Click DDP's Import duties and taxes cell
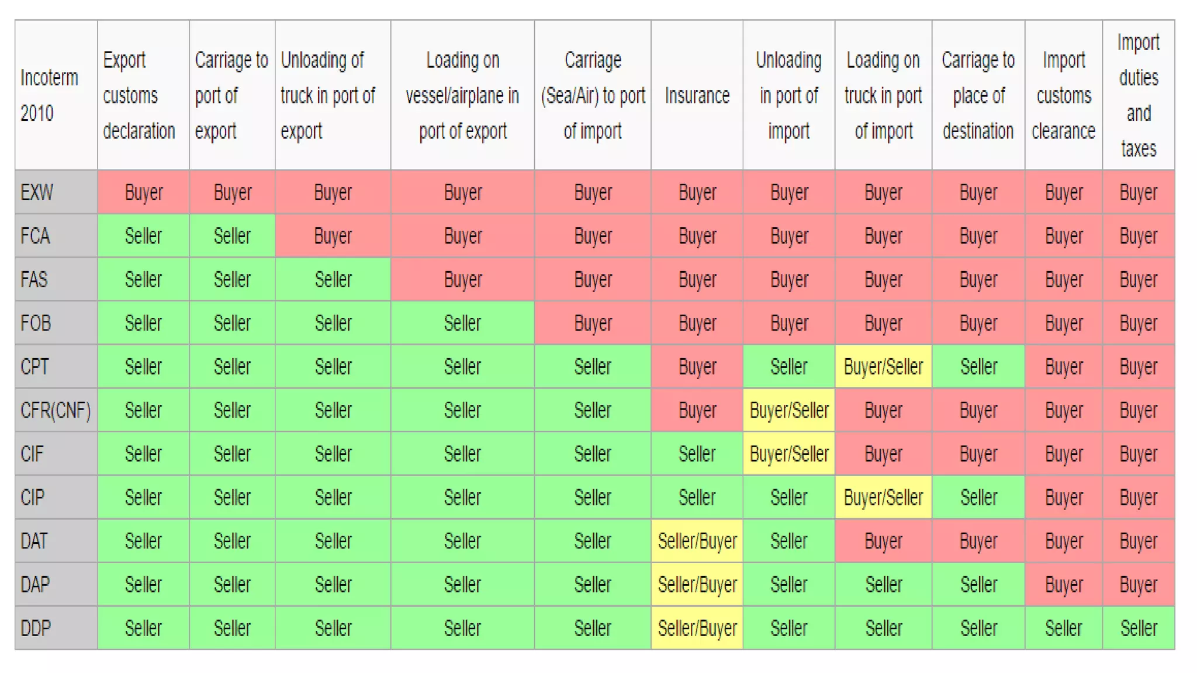Viewport: 1197px width, 673px height. 1138,628
